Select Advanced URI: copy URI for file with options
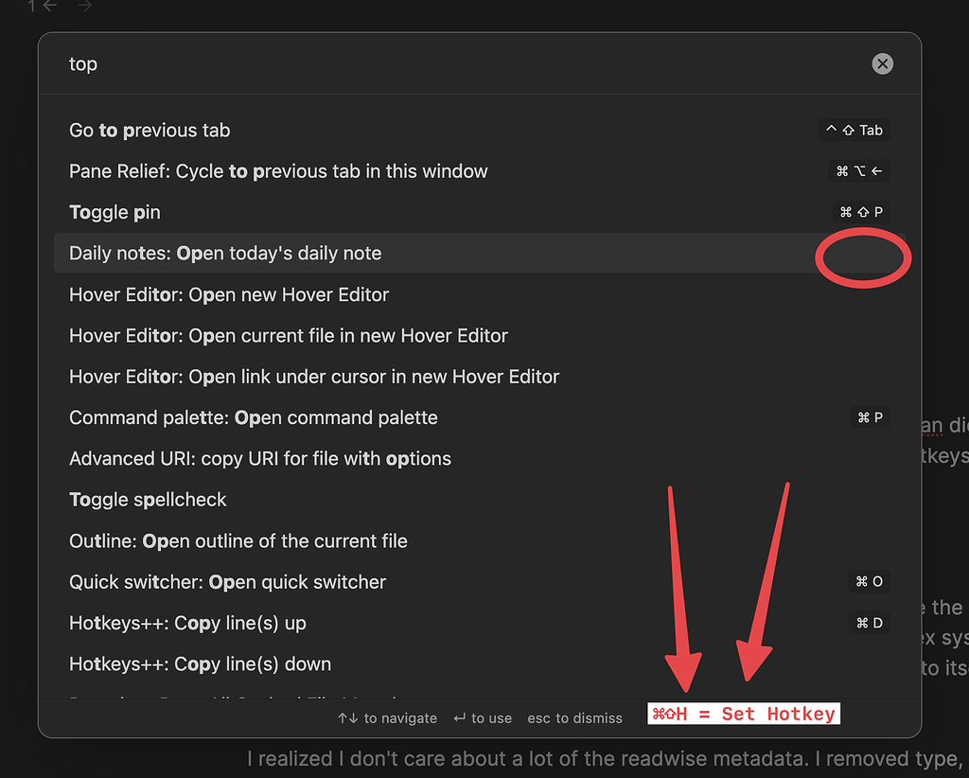 pyautogui.click(x=259, y=458)
